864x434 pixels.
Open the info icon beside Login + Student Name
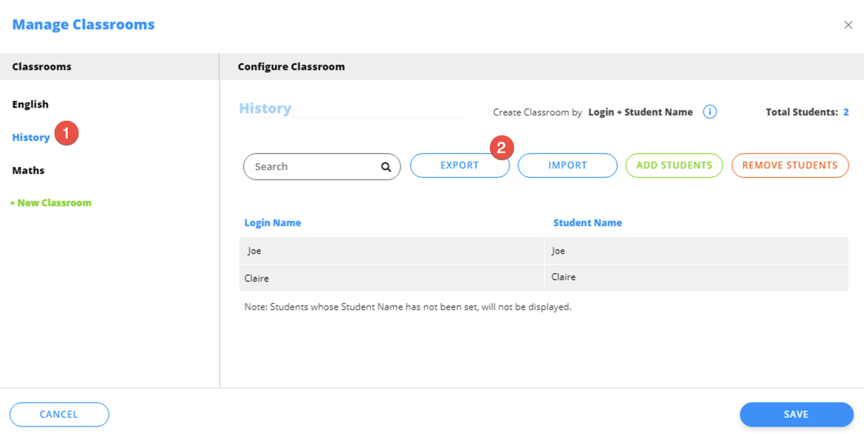tap(710, 112)
